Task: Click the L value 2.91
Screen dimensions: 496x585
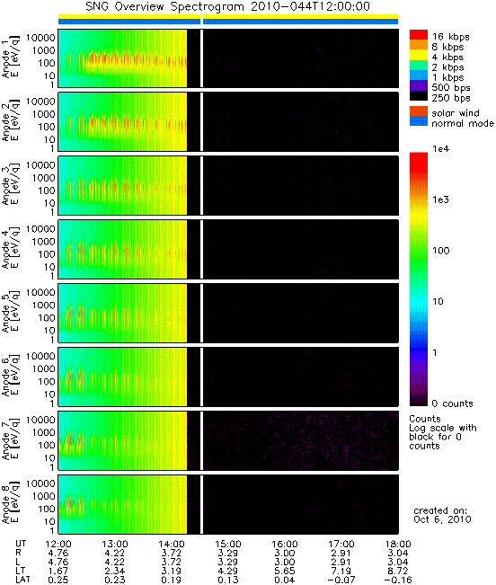Action: click(341, 562)
